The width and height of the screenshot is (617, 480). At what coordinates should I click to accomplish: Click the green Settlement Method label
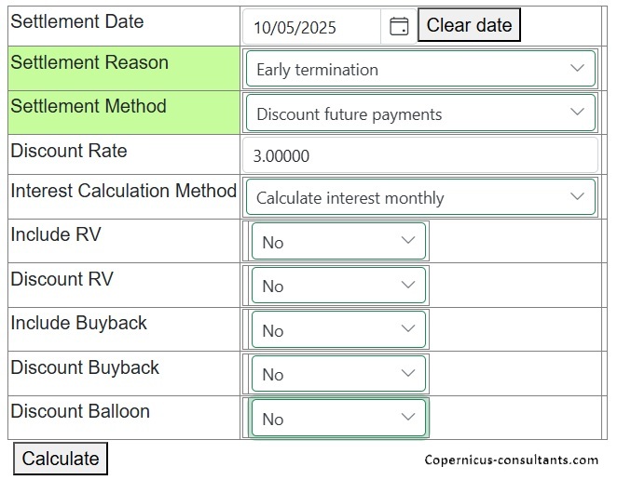[x=89, y=107]
